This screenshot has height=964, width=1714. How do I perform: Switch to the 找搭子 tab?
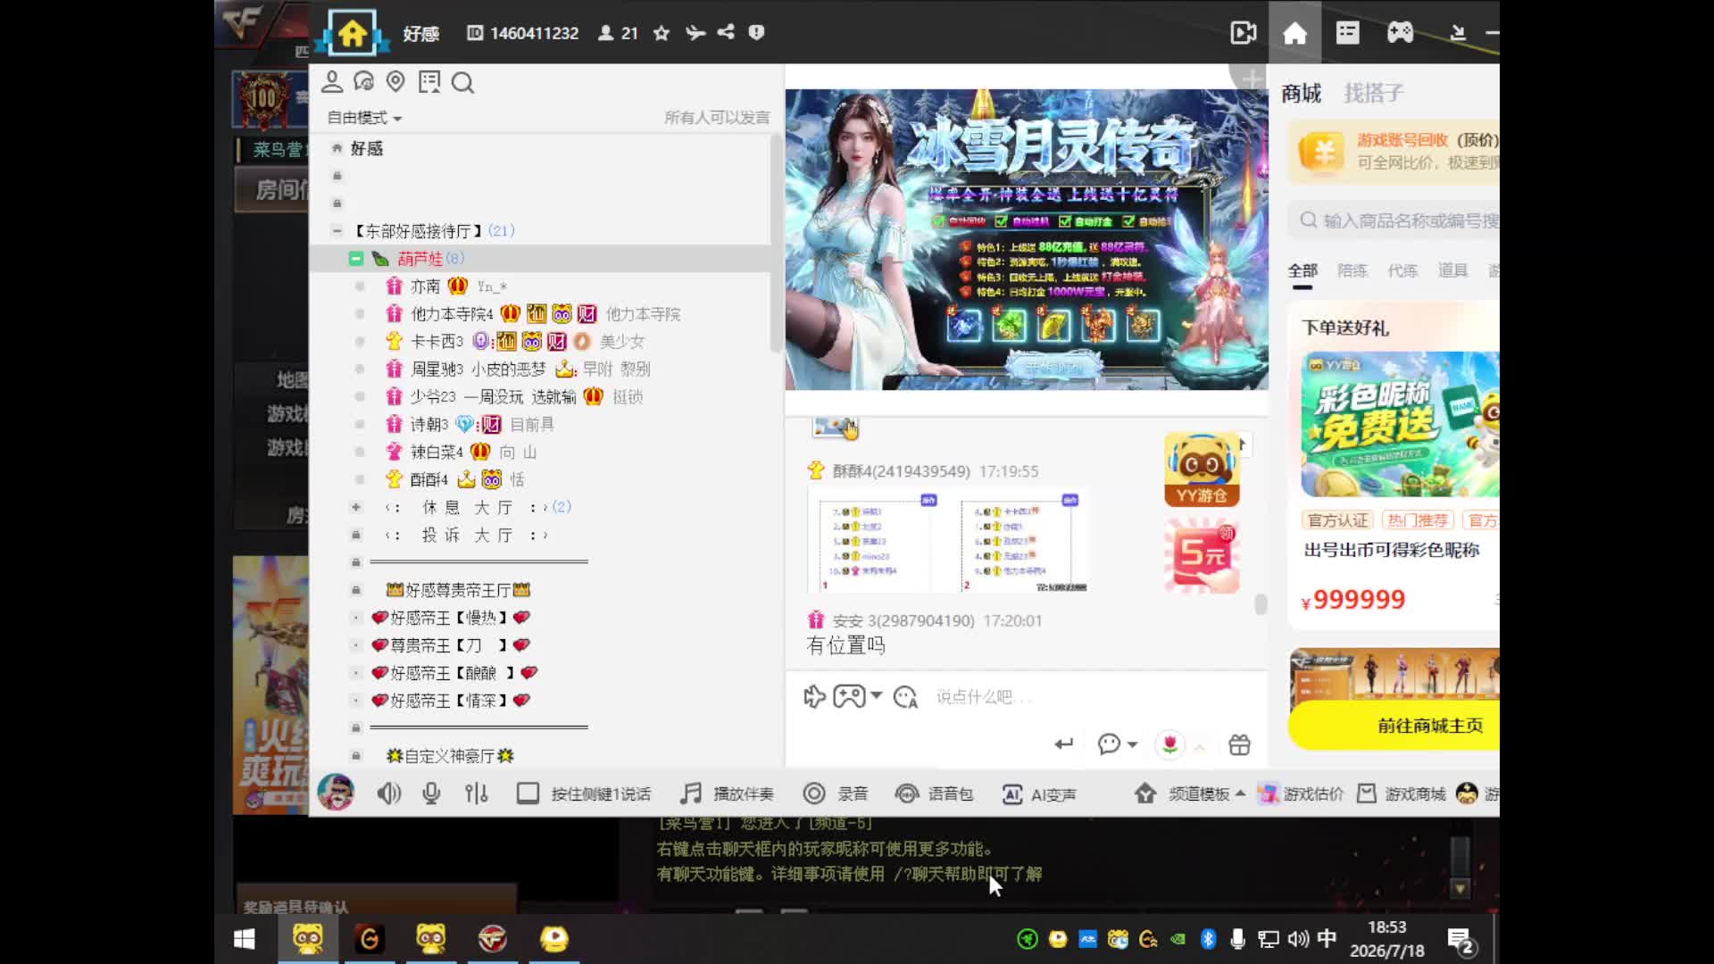(1374, 93)
